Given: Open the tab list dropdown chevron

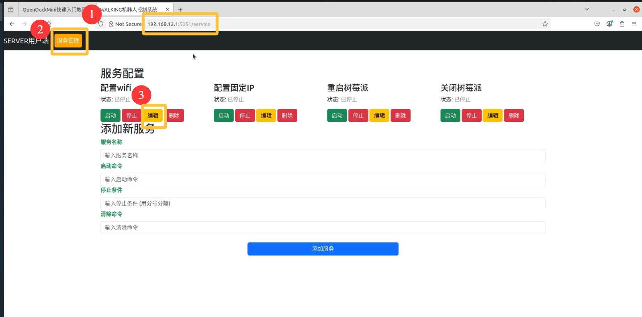Looking at the screenshot, I should 587,9.
